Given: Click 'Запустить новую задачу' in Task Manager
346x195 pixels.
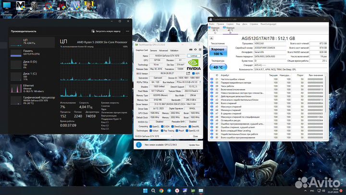Looking at the screenshot, I should pyautogui.click(x=106, y=31).
